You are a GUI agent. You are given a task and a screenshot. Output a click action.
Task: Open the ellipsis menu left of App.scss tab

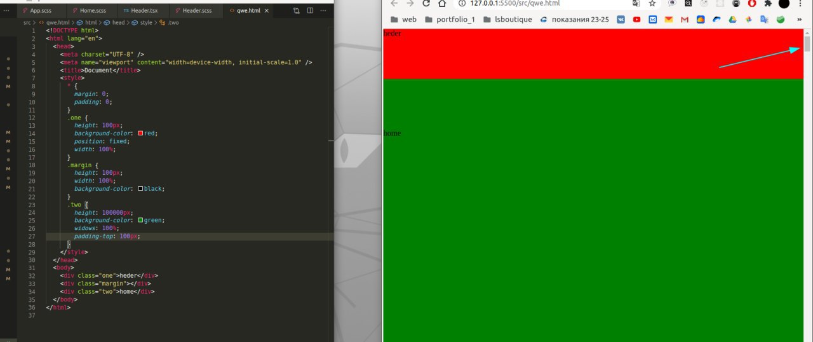[x=6, y=11]
